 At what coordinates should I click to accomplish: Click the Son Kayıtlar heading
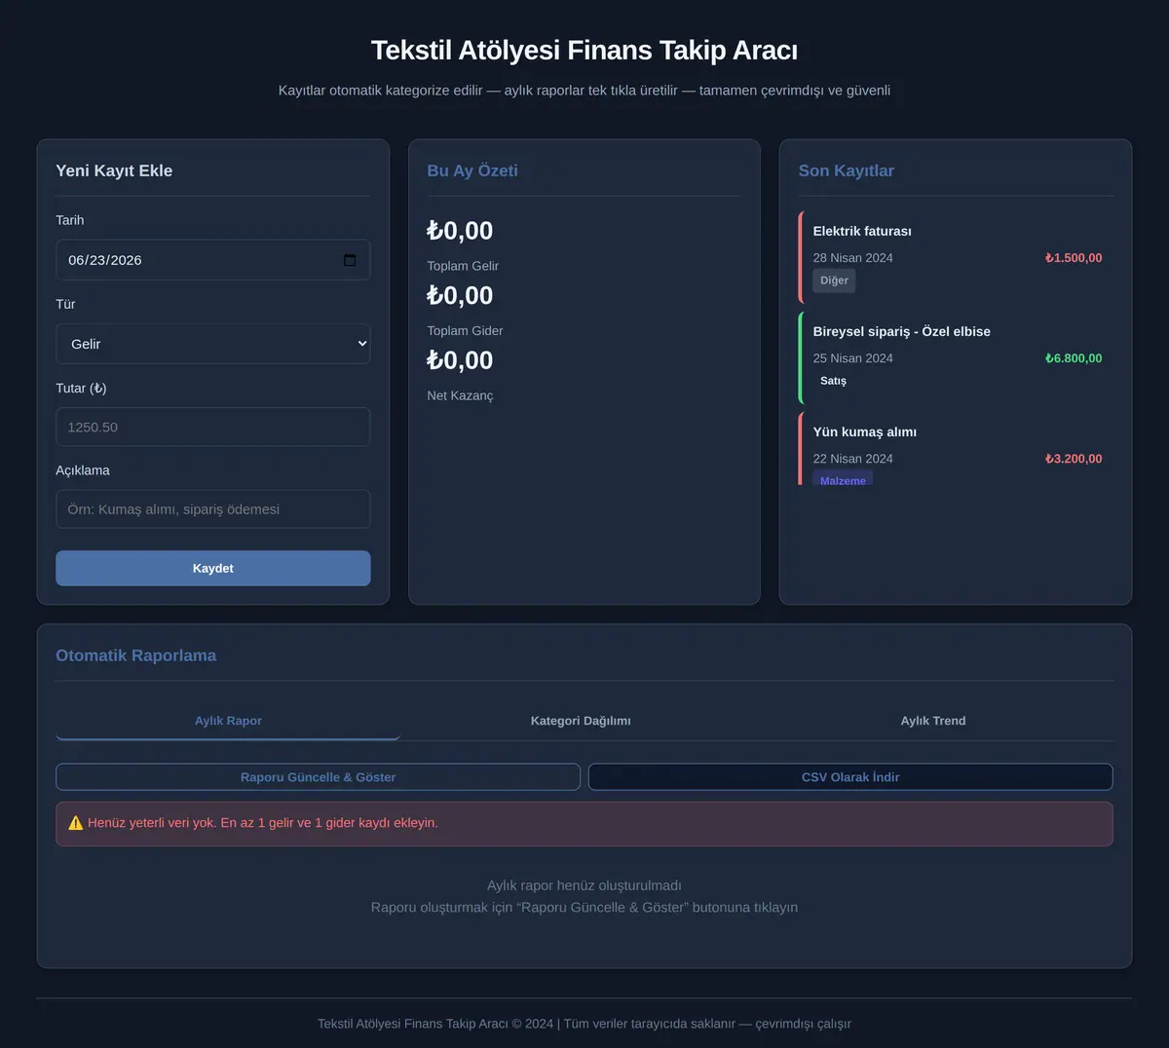[847, 170]
